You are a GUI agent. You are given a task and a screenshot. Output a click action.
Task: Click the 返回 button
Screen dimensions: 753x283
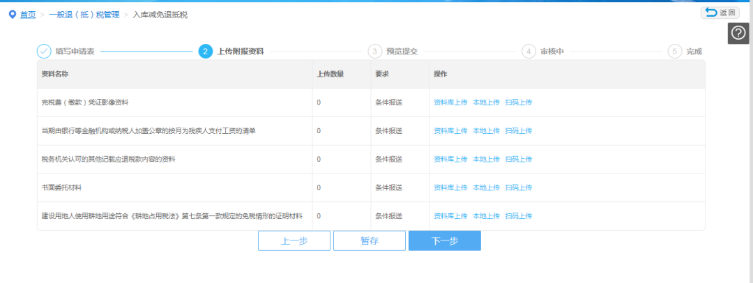click(x=720, y=13)
